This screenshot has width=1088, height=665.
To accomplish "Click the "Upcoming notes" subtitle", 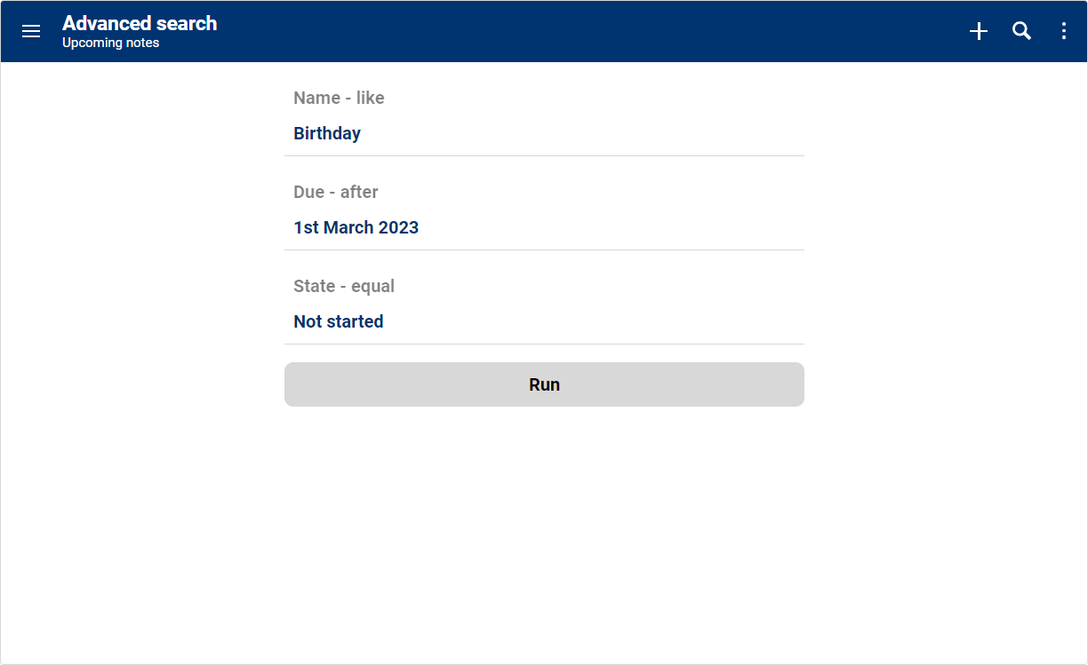I will tap(111, 44).
